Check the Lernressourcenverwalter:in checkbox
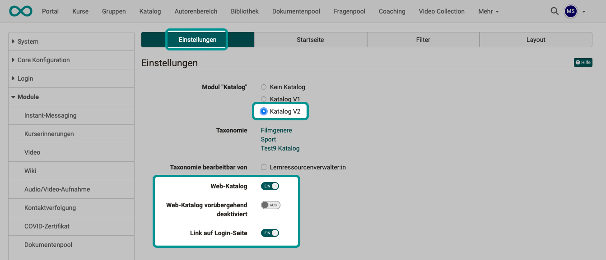This screenshot has width=606, height=260. point(264,166)
